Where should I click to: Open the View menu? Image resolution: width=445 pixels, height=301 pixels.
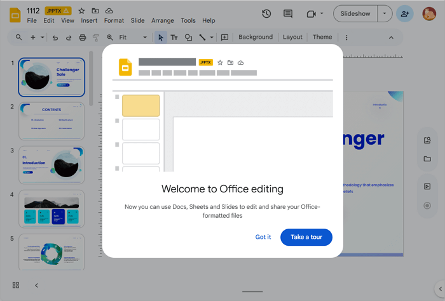click(67, 21)
